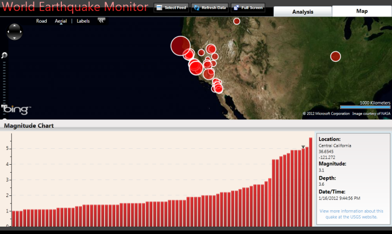Refresh the earthquake data
The width and height of the screenshot is (392, 234).
[210, 8]
